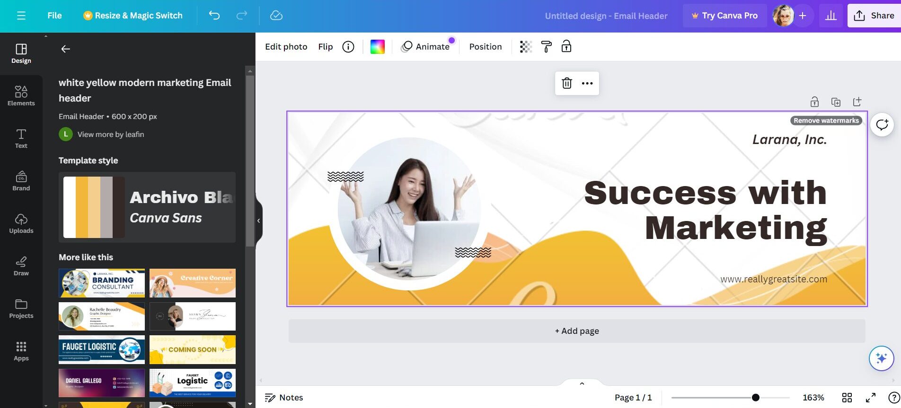Viewport: 901px width, 408px height.
Task: Click the Share button
Action: (874, 16)
